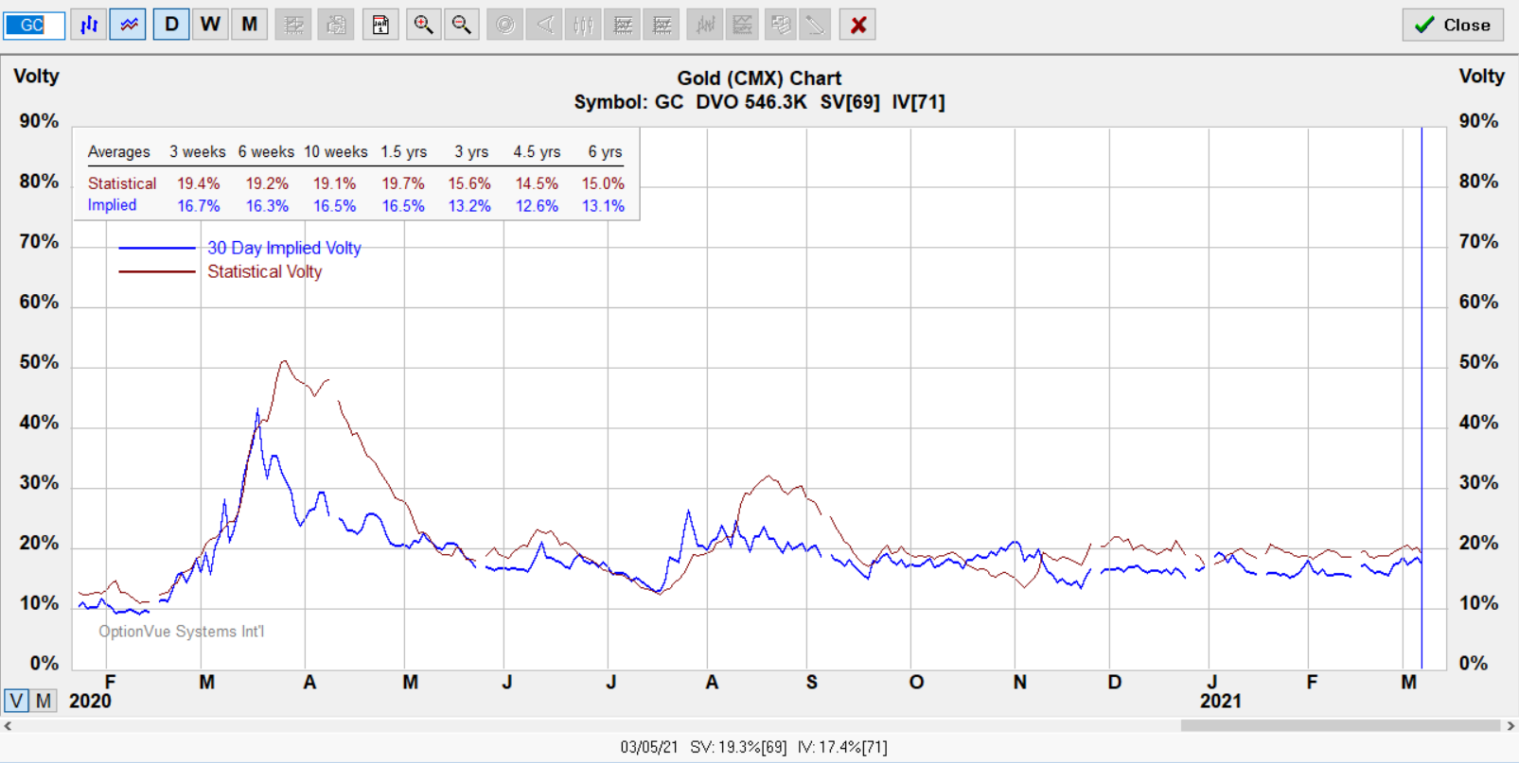Open the calendar date picker icon

[x=380, y=25]
